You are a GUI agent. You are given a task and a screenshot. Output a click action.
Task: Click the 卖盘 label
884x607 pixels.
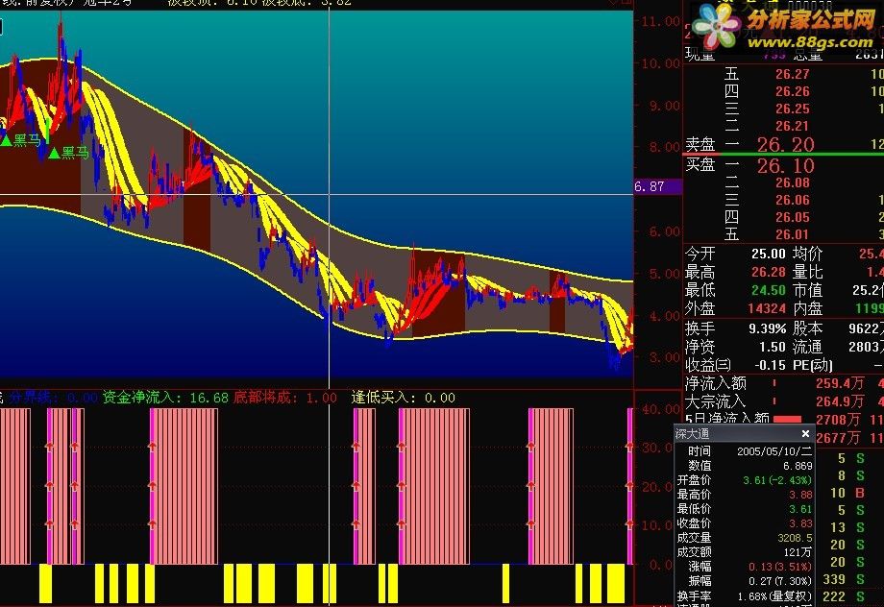click(x=700, y=144)
